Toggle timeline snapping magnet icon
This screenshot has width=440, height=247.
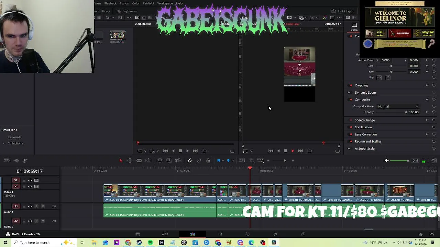pos(190,161)
